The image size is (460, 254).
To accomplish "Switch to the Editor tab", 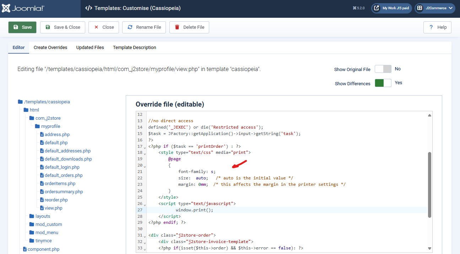I will [19, 48].
